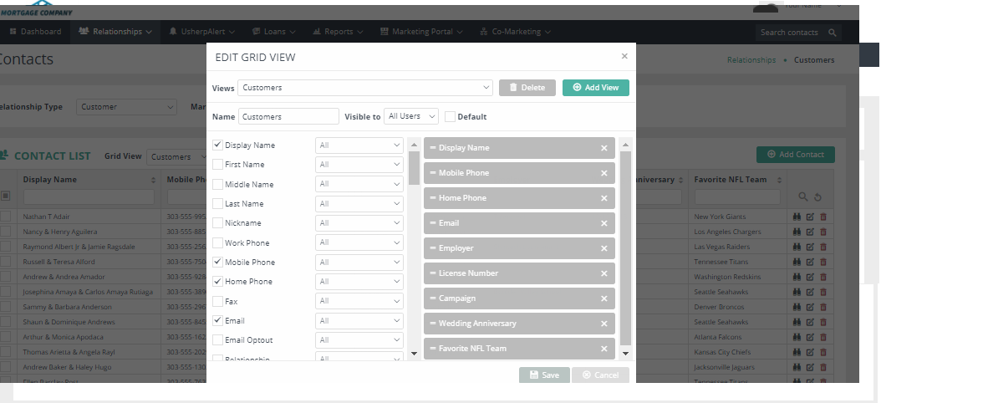988x403 pixels.
Task: Click the grid reset filter icon
Action: click(817, 196)
